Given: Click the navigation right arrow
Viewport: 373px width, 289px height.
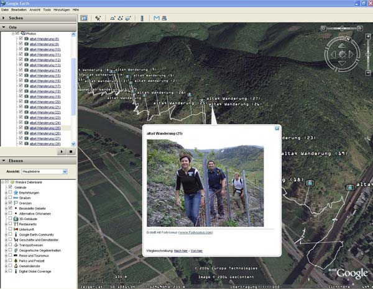Looking at the screenshot, I should [x=351, y=55].
